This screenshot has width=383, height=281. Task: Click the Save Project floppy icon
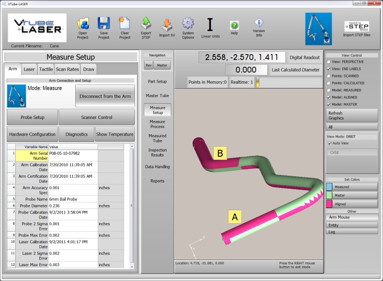point(104,24)
